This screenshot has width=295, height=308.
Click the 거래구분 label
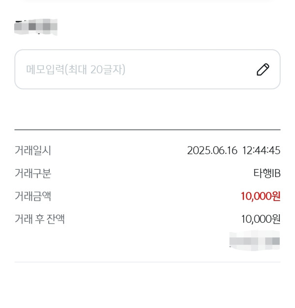coord(33,173)
